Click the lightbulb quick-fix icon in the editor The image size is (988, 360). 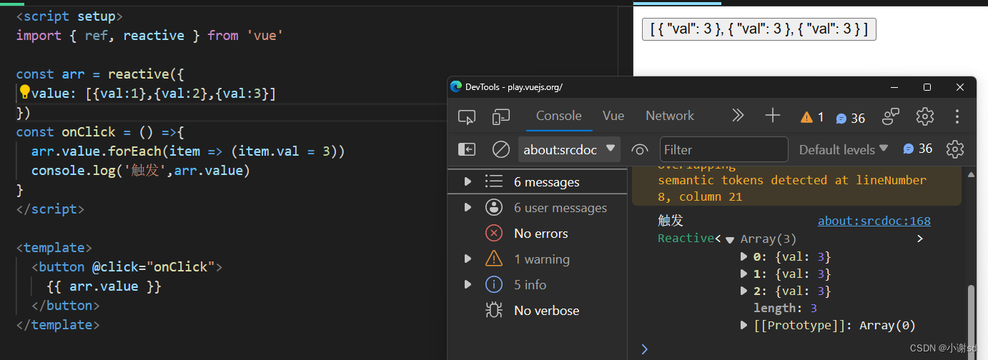tap(24, 91)
